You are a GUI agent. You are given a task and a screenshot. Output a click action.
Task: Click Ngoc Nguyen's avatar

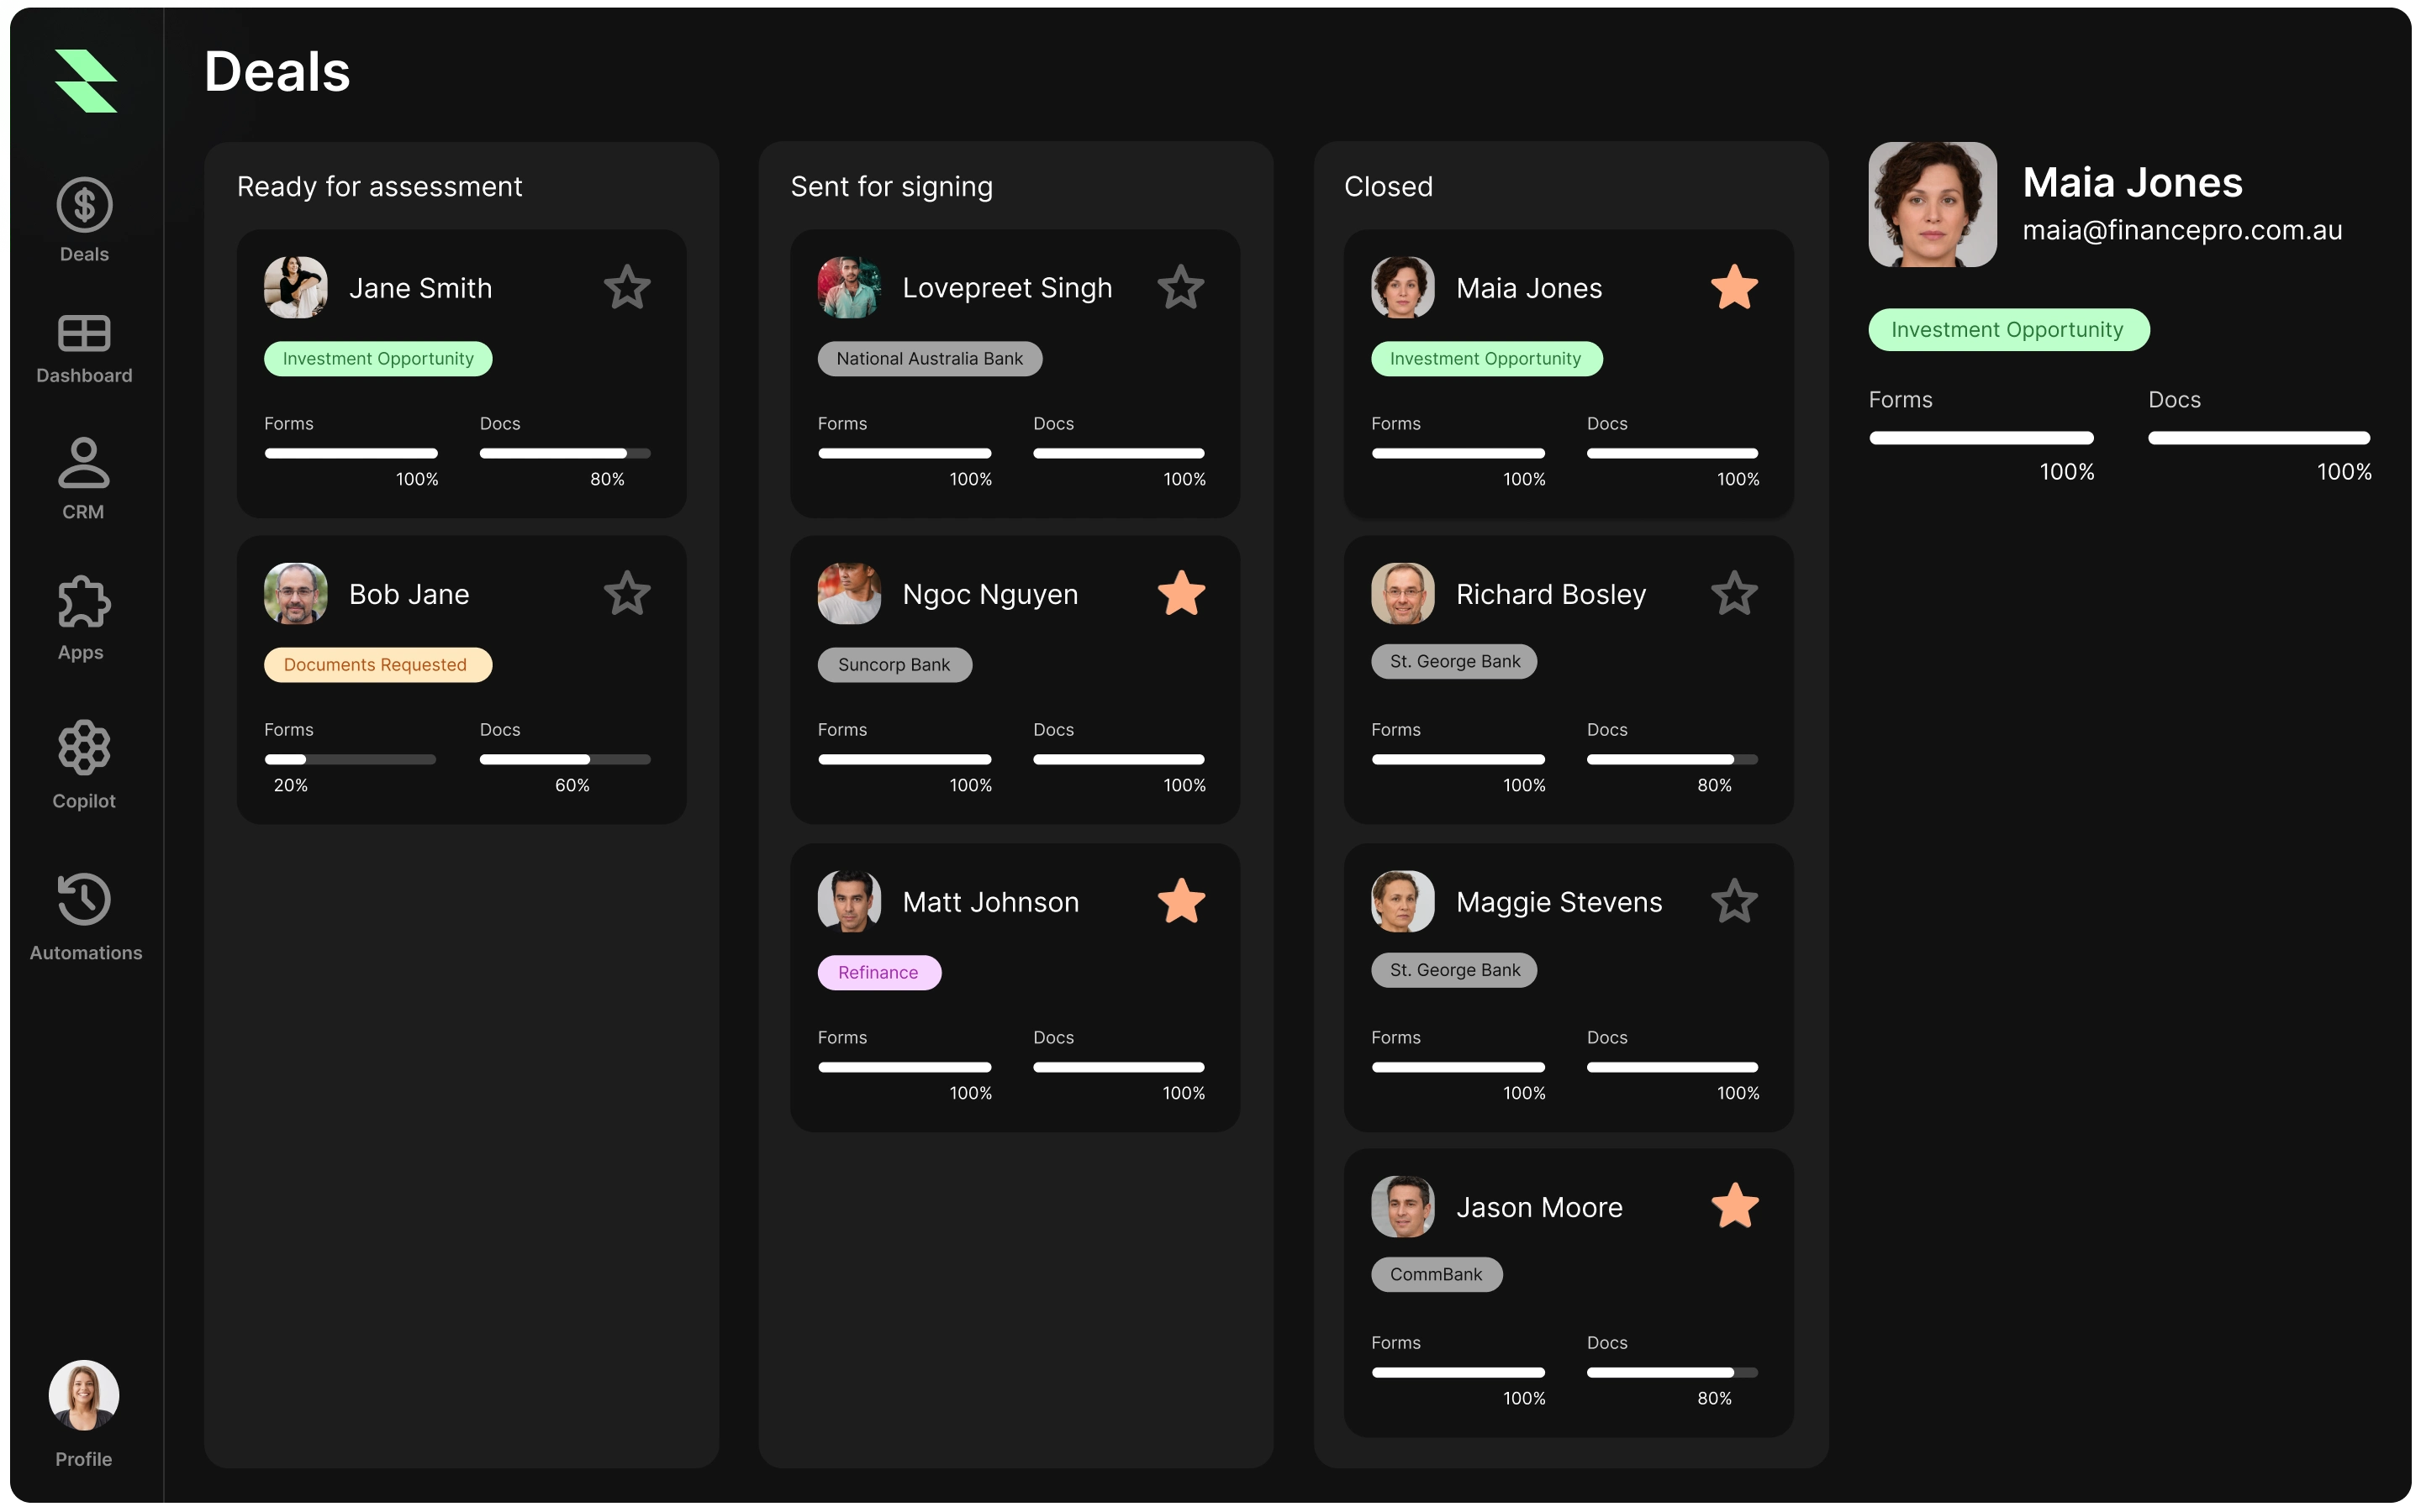[x=848, y=594]
